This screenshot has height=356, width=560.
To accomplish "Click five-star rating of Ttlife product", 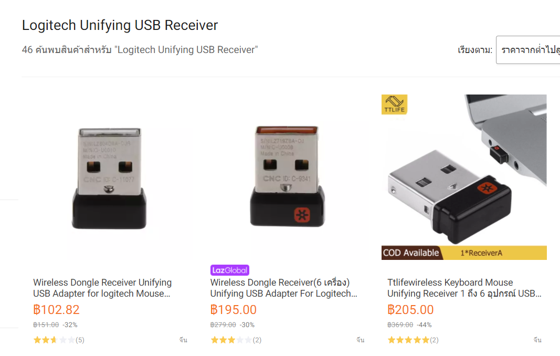I will click(x=413, y=340).
